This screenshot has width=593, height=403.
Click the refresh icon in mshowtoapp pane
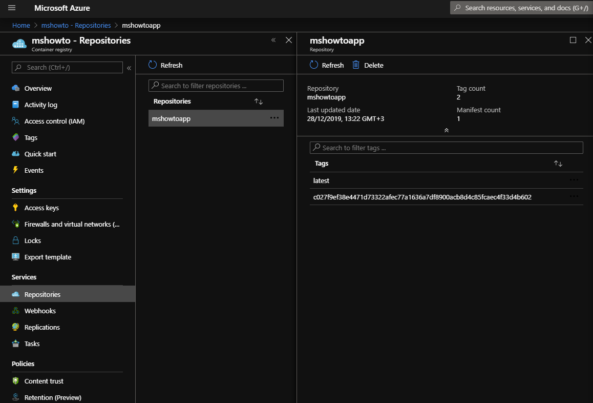tap(314, 65)
